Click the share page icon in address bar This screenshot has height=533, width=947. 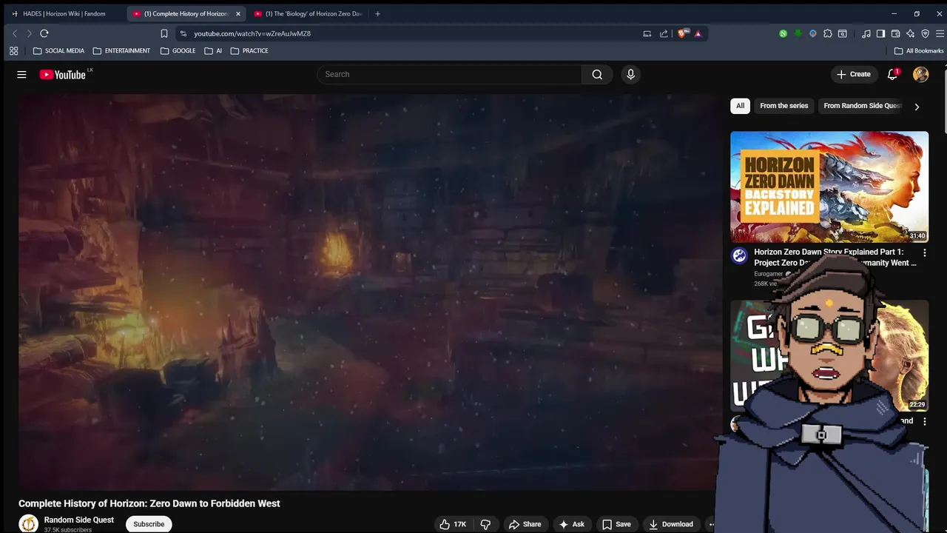[664, 33]
